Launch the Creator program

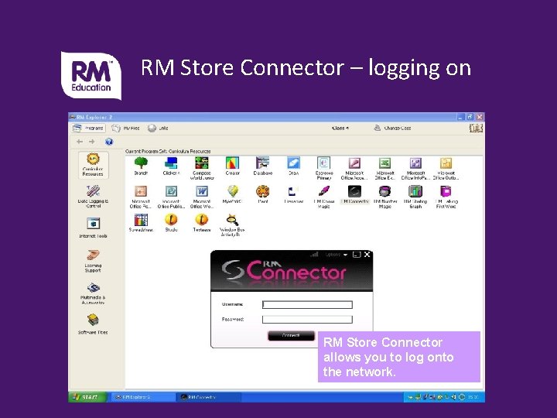tap(232, 166)
